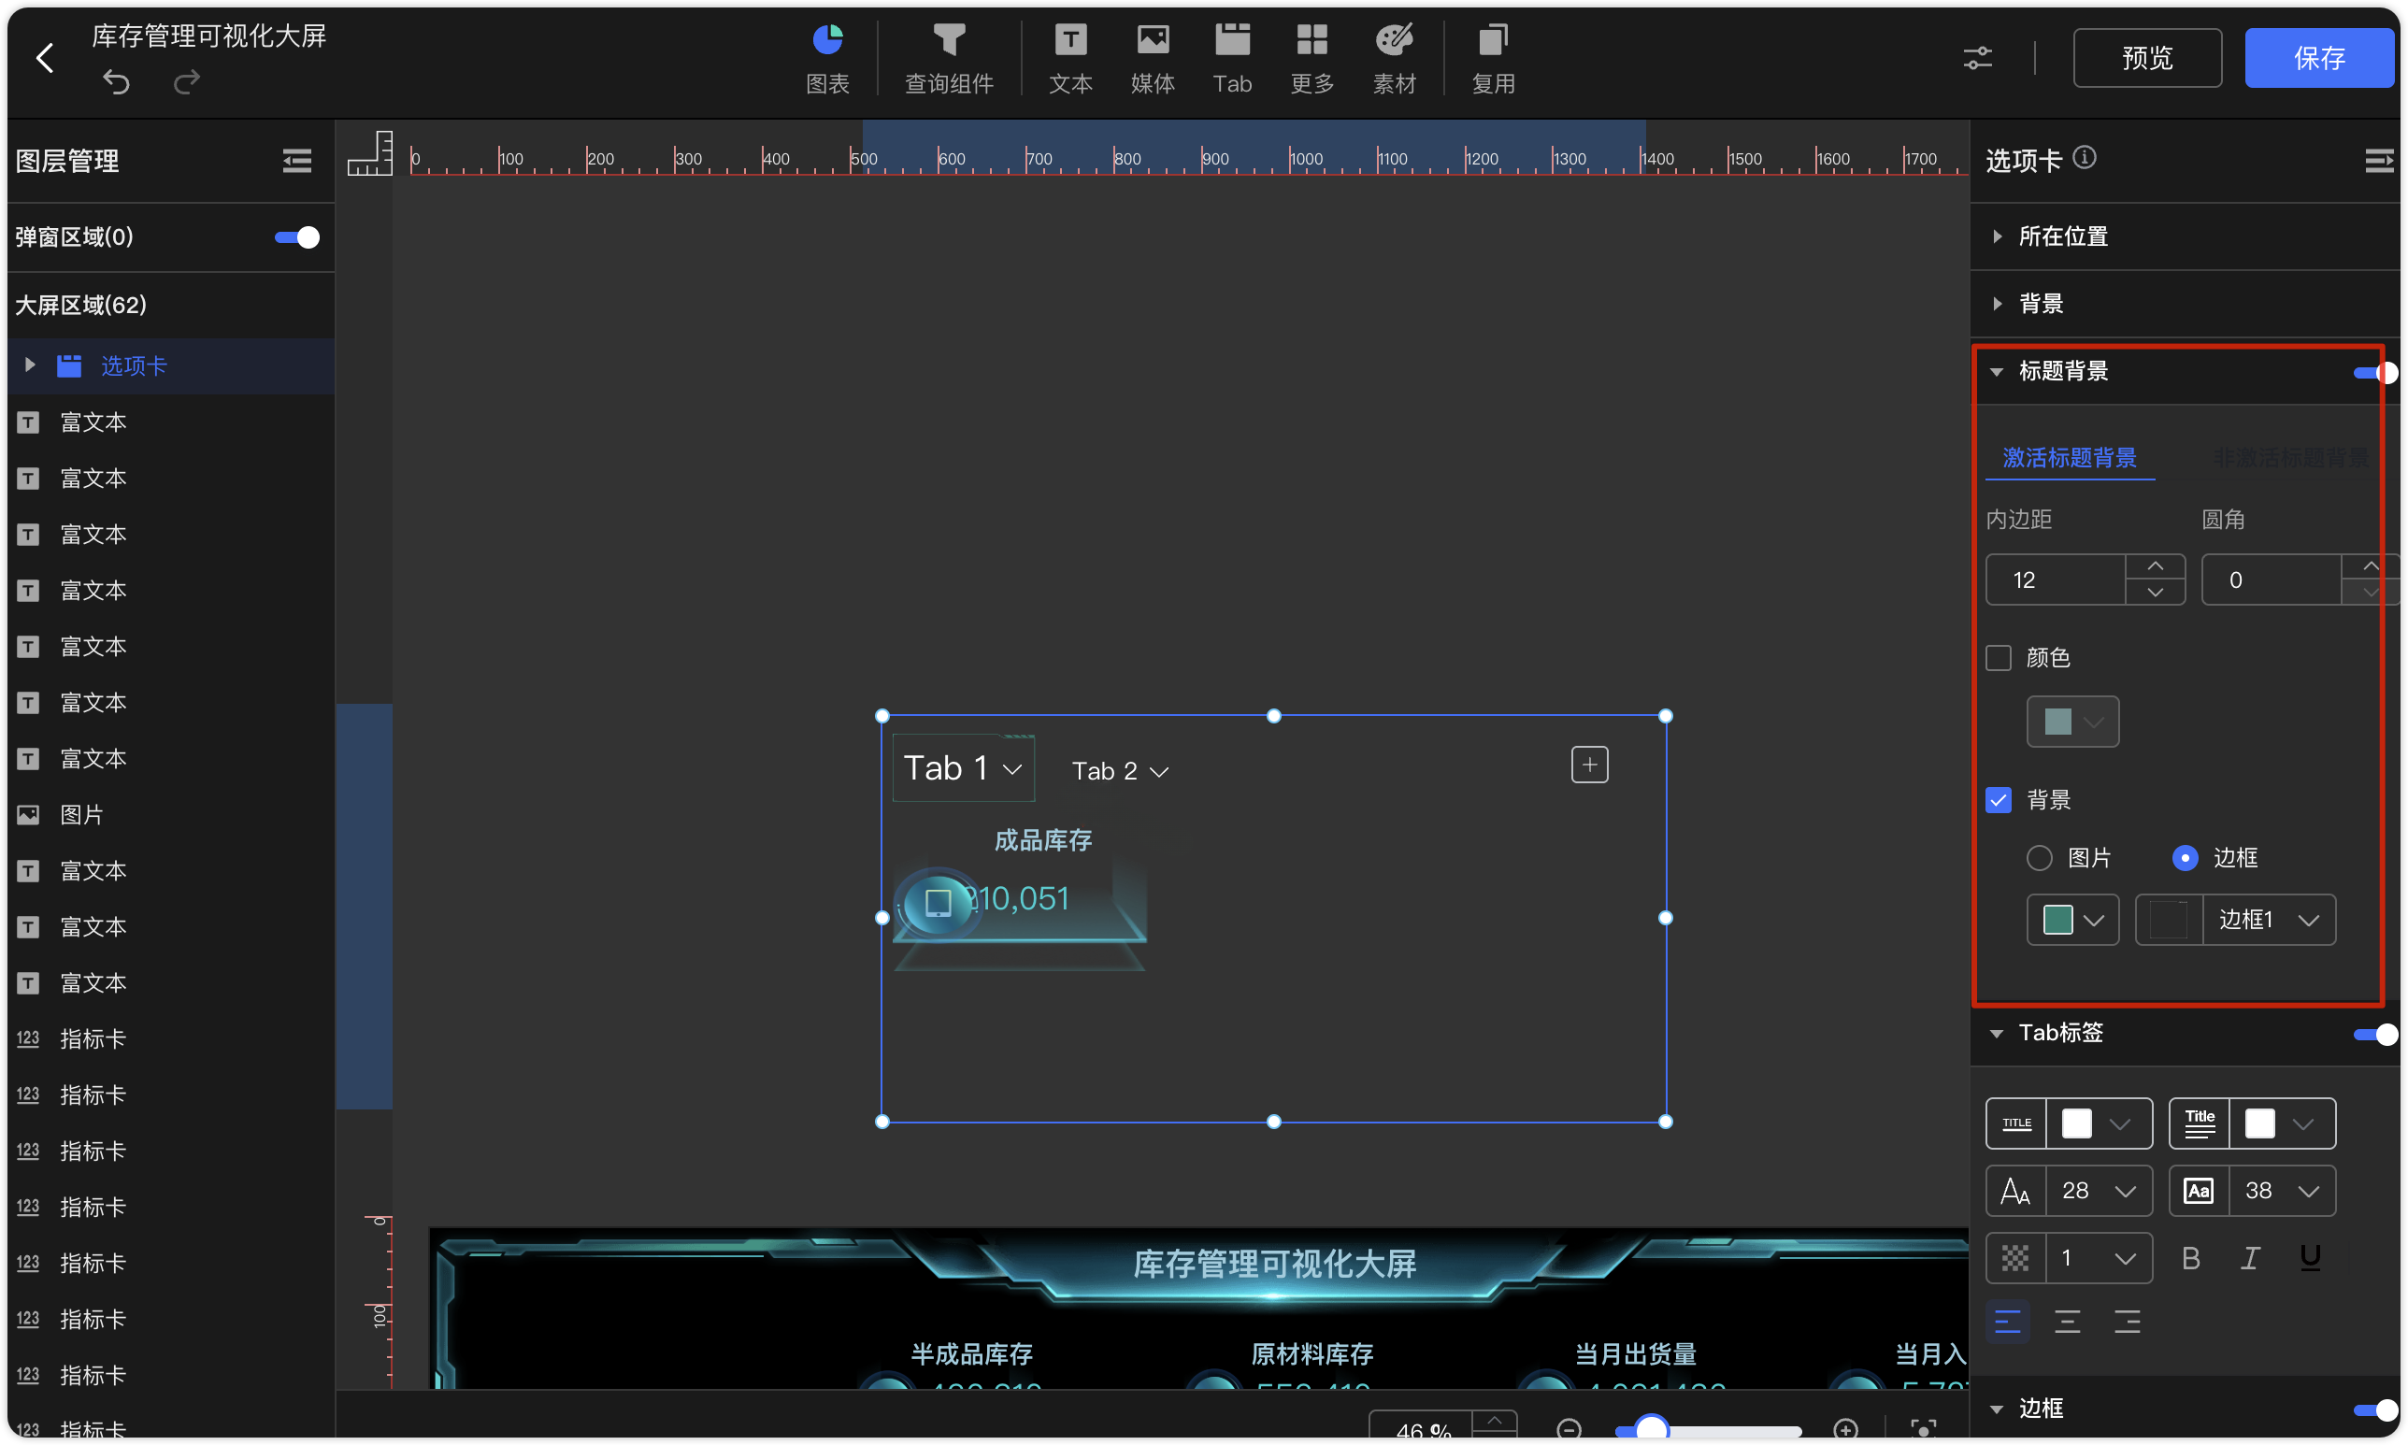Open the 媒体 media tool
Viewport: 2408px width, 1445px height.
(1152, 60)
